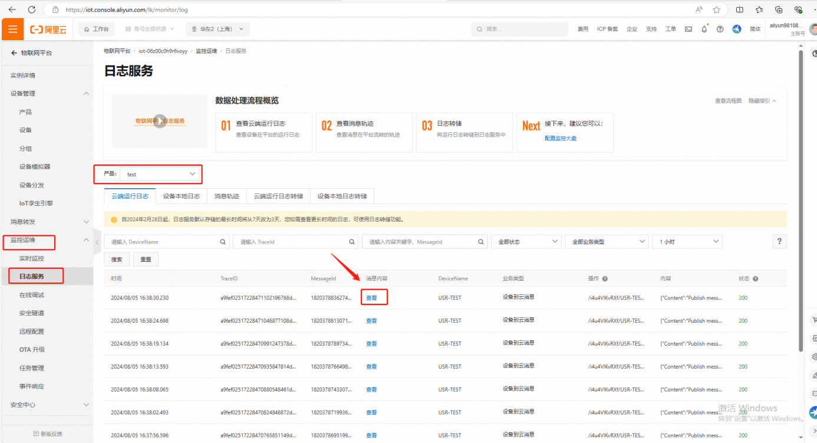Refresh the browser page

[32, 9]
